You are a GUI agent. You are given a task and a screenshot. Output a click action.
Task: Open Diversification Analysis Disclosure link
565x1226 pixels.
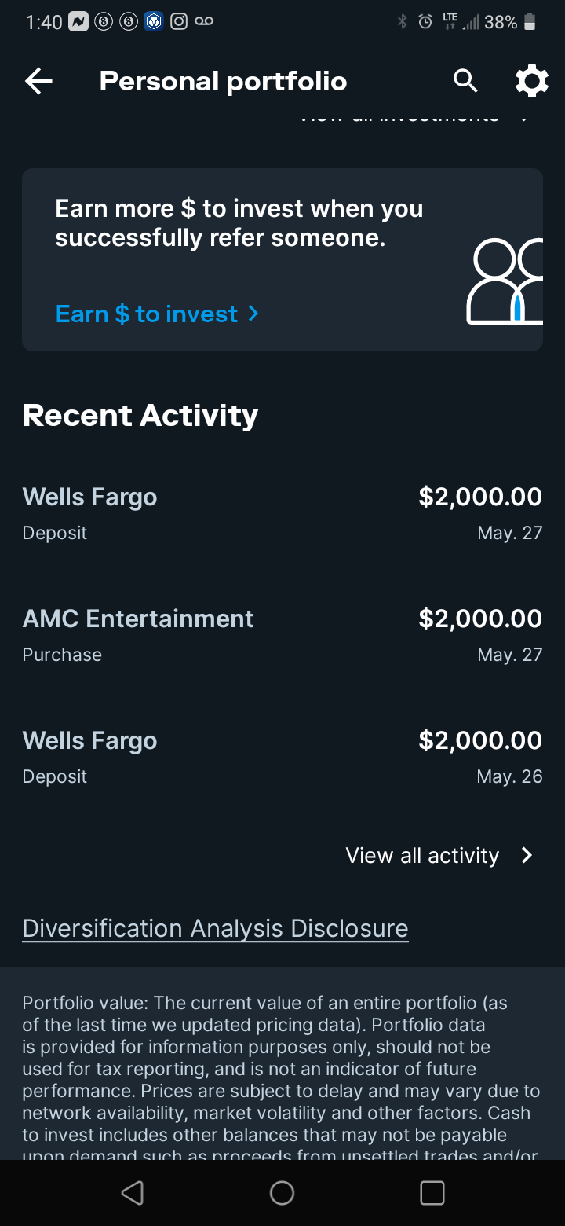[215, 928]
